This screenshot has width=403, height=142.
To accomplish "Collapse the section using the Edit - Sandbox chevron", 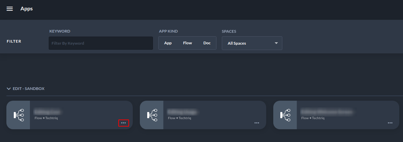I will (9, 89).
